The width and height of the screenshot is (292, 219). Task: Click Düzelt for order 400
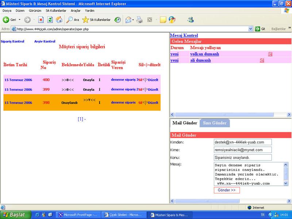[153, 80]
